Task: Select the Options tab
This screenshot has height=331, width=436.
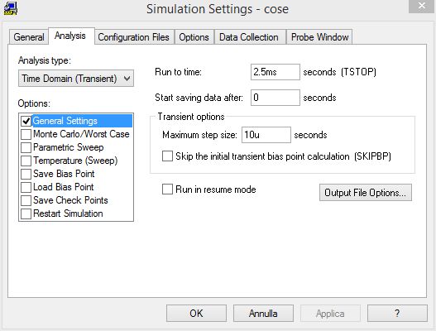Action: coord(194,37)
